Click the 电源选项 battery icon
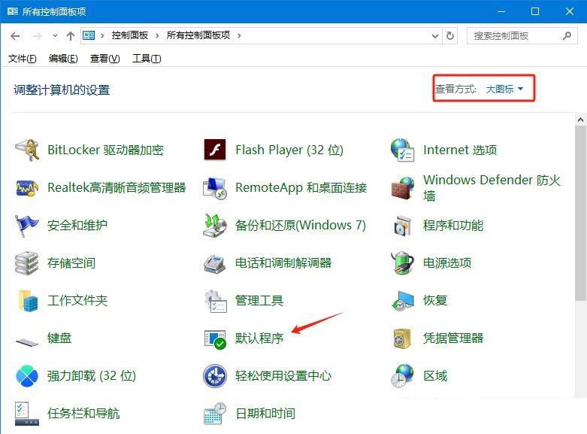This screenshot has height=434, width=587. [x=403, y=263]
